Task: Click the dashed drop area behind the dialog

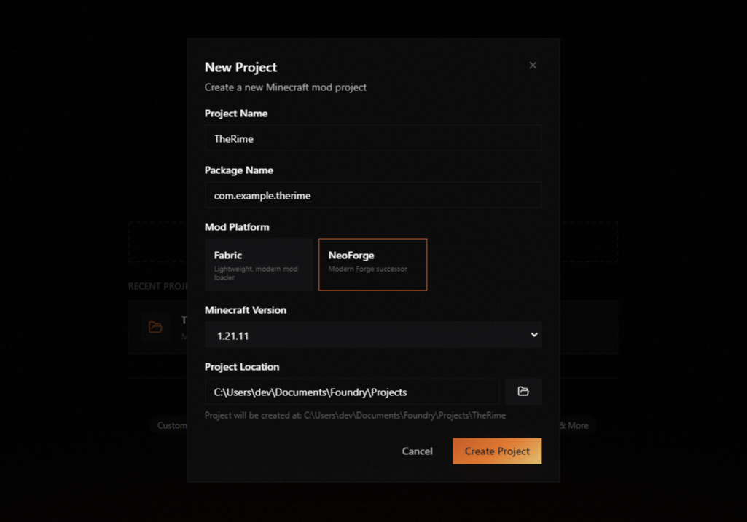Action: (x=157, y=240)
